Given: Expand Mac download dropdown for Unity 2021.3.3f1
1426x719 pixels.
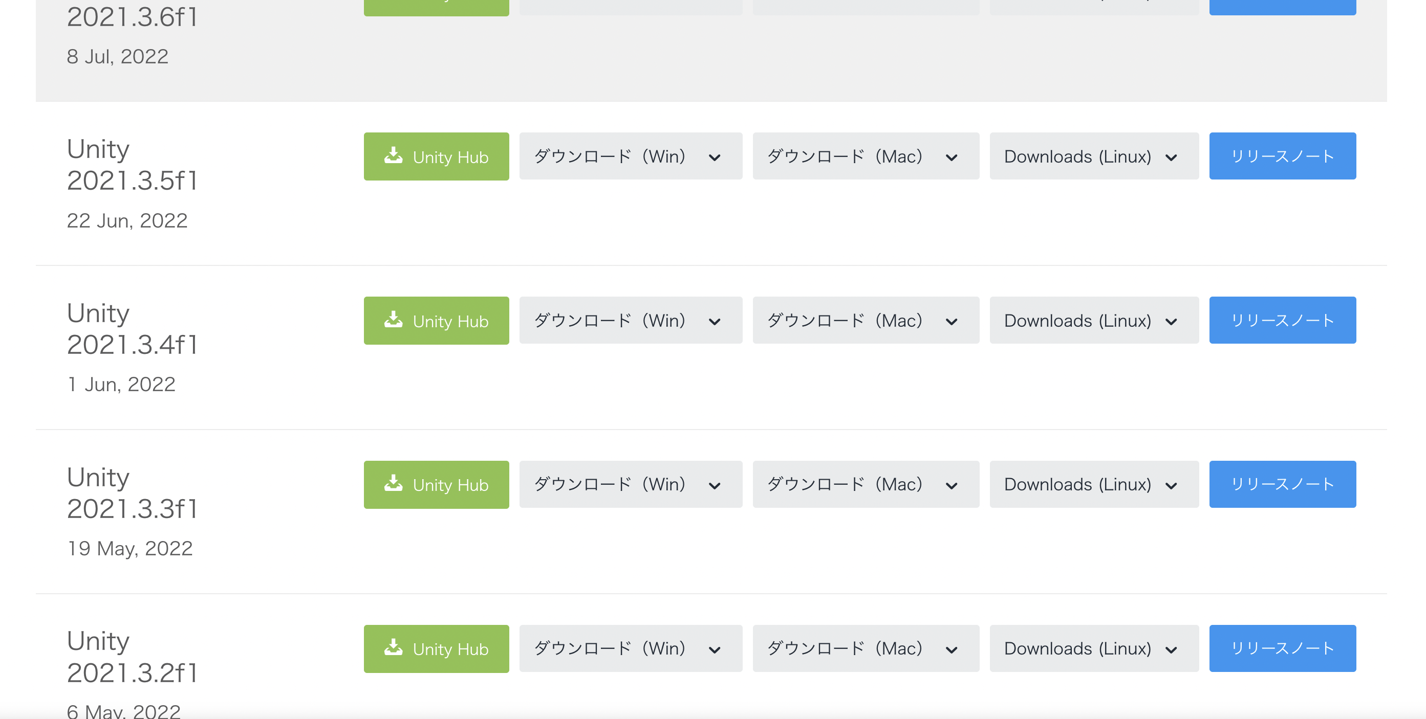Looking at the screenshot, I should point(866,484).
